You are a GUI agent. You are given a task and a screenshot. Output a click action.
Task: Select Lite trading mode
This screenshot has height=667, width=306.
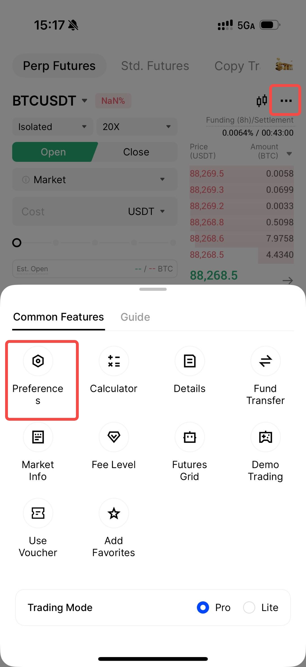249,608
